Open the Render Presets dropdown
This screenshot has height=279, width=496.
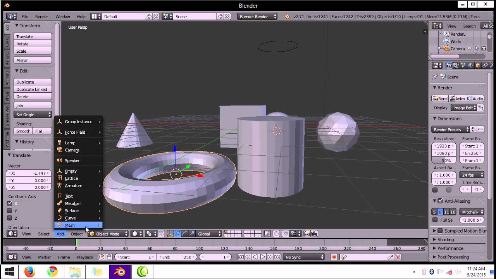pyautogui.click(x=450, y=129)
